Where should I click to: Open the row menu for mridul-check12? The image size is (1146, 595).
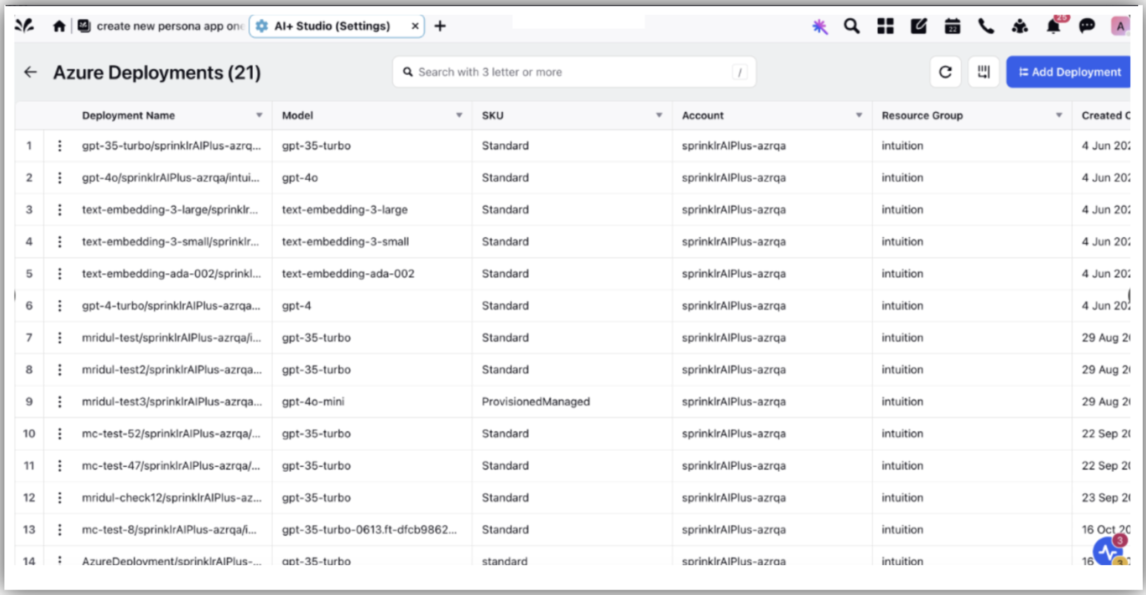point(60,498)
